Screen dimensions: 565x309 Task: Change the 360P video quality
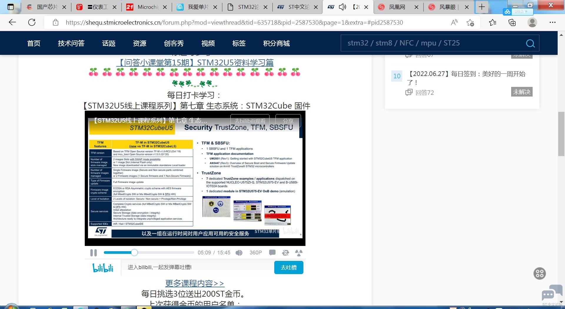coord(255,253)
